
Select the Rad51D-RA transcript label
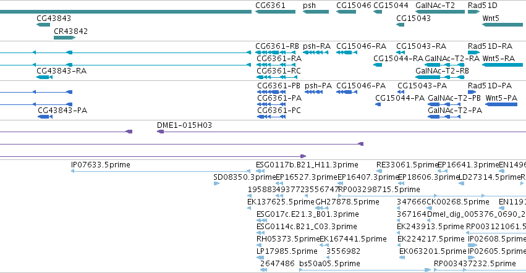[490, 46]
